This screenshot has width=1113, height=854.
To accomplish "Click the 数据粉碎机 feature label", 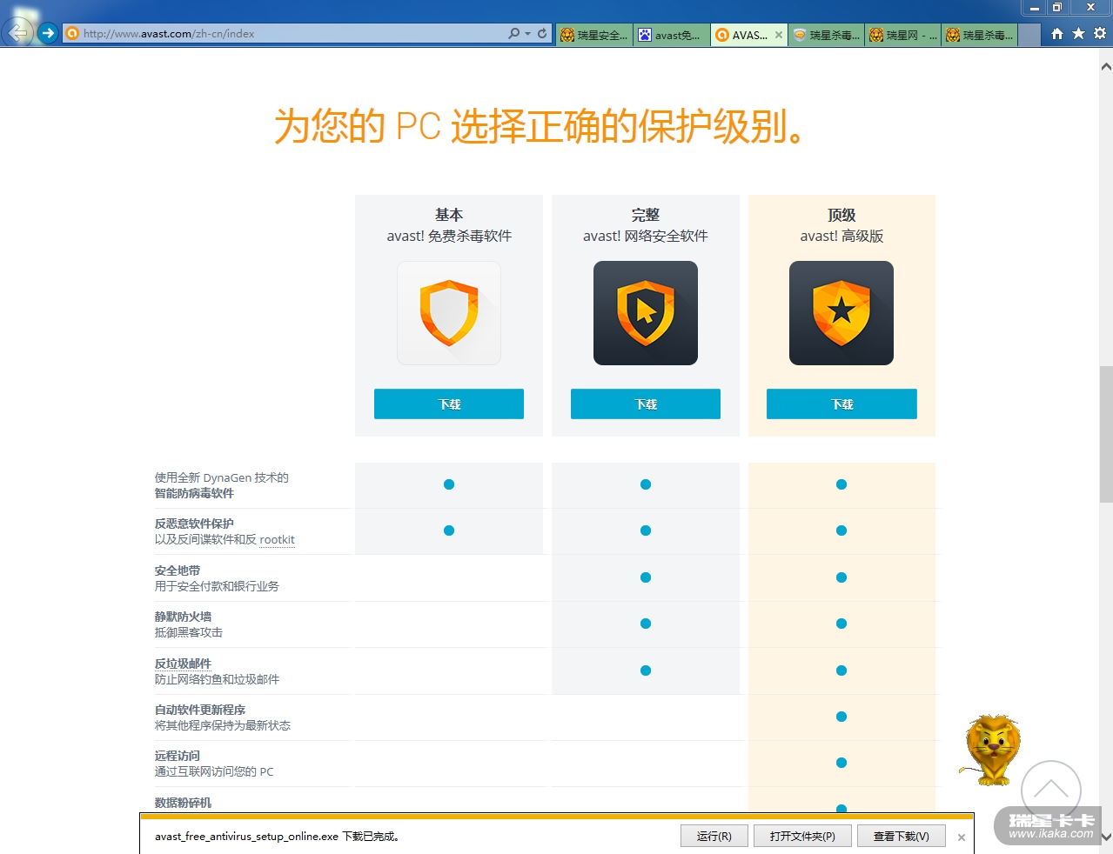I will point(183,803).
